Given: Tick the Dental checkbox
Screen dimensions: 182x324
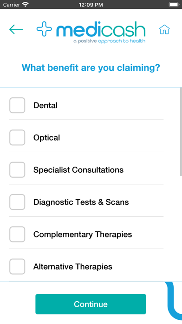Looking at the screenshot, I should [x=17, y=105].
